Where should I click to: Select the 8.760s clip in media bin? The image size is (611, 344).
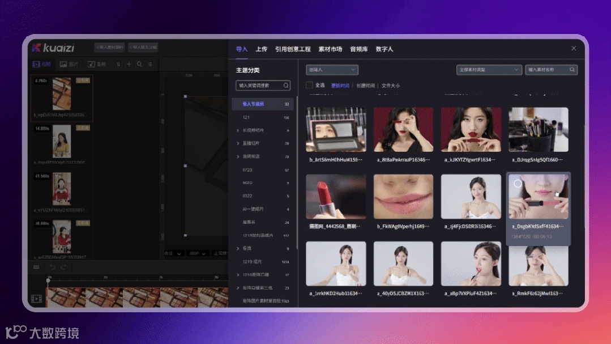[62, 97]
